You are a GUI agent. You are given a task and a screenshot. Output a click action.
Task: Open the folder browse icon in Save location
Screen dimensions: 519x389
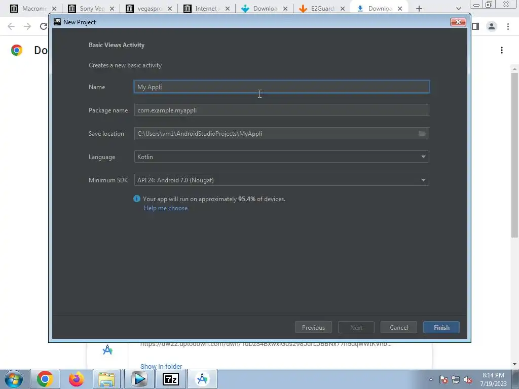422,133
